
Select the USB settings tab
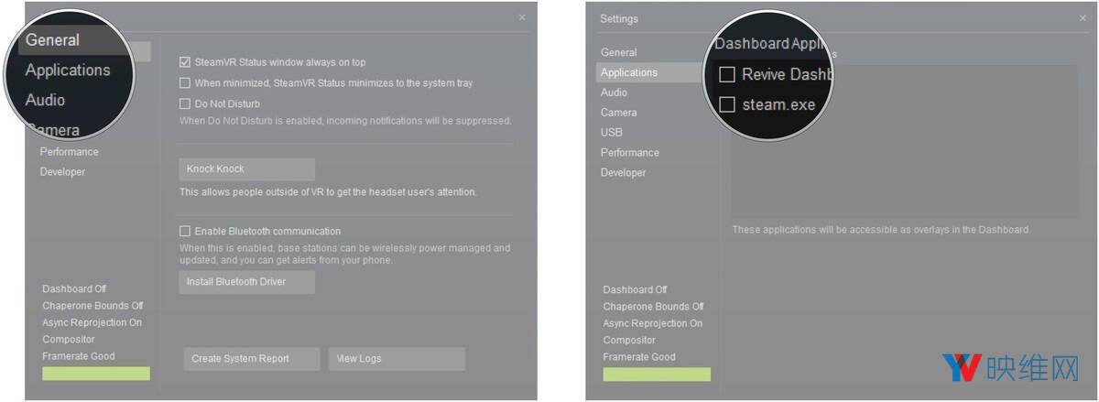coord(612,133)
